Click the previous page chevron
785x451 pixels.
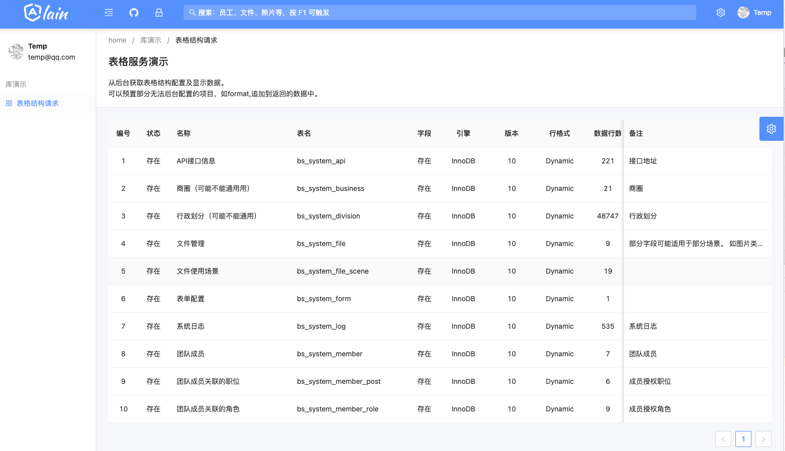coord(723,438)
